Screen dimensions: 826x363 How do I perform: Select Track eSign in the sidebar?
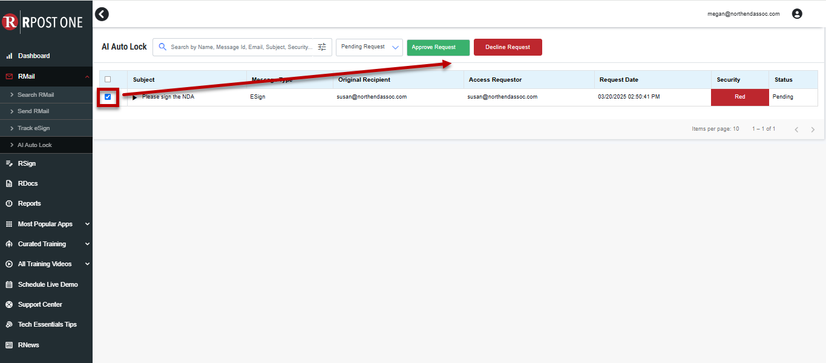coord(33,128)
